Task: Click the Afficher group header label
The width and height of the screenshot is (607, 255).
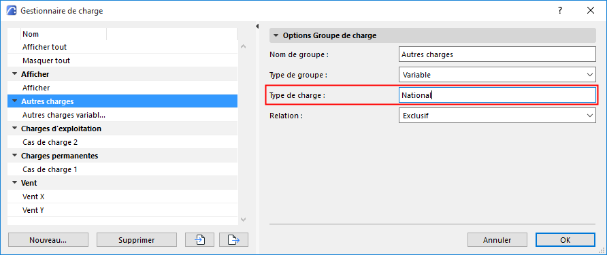Action: tap(35, 74)
